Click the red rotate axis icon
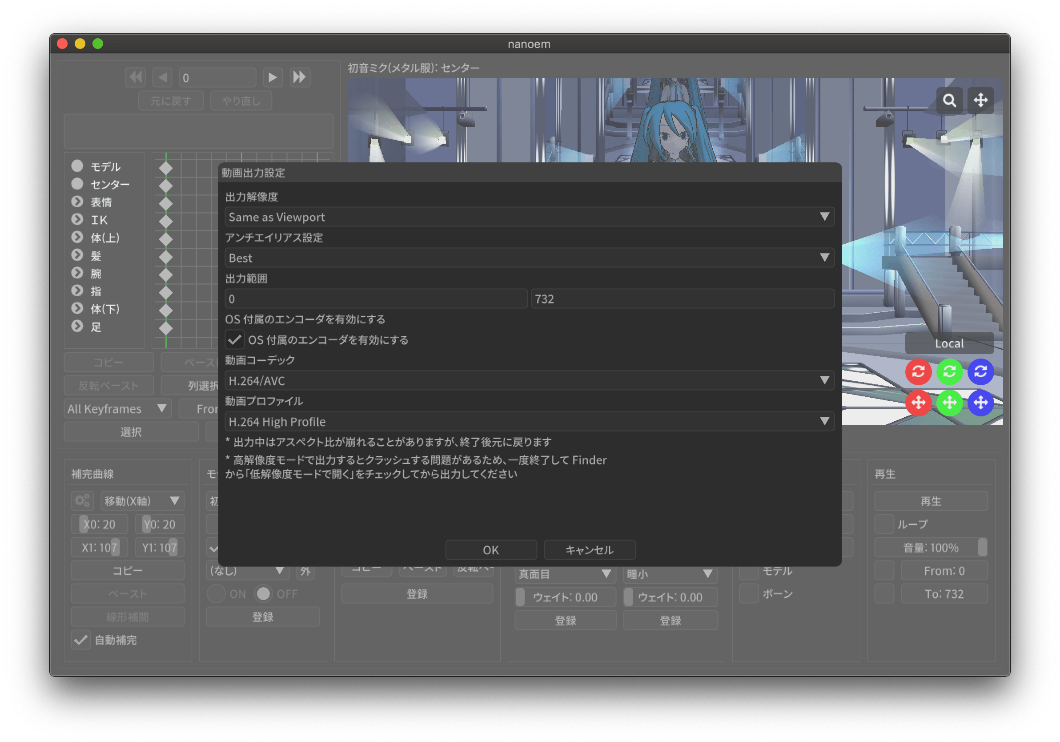The width and height of the screenshot is (1060, 742). 918,371
